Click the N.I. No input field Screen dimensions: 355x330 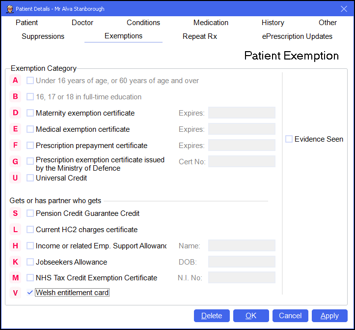tap(242, 278)
